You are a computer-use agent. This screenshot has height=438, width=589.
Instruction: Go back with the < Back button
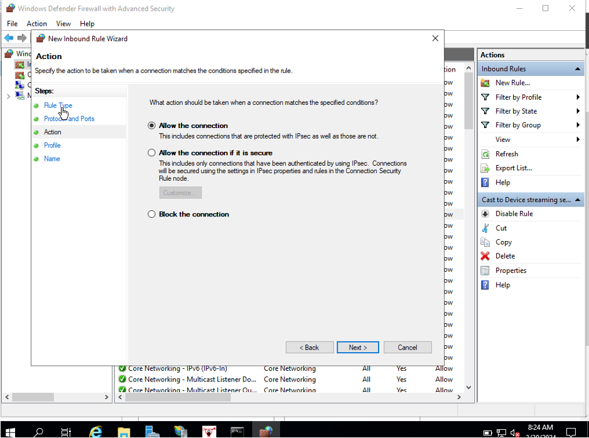[x=310, y=348]
